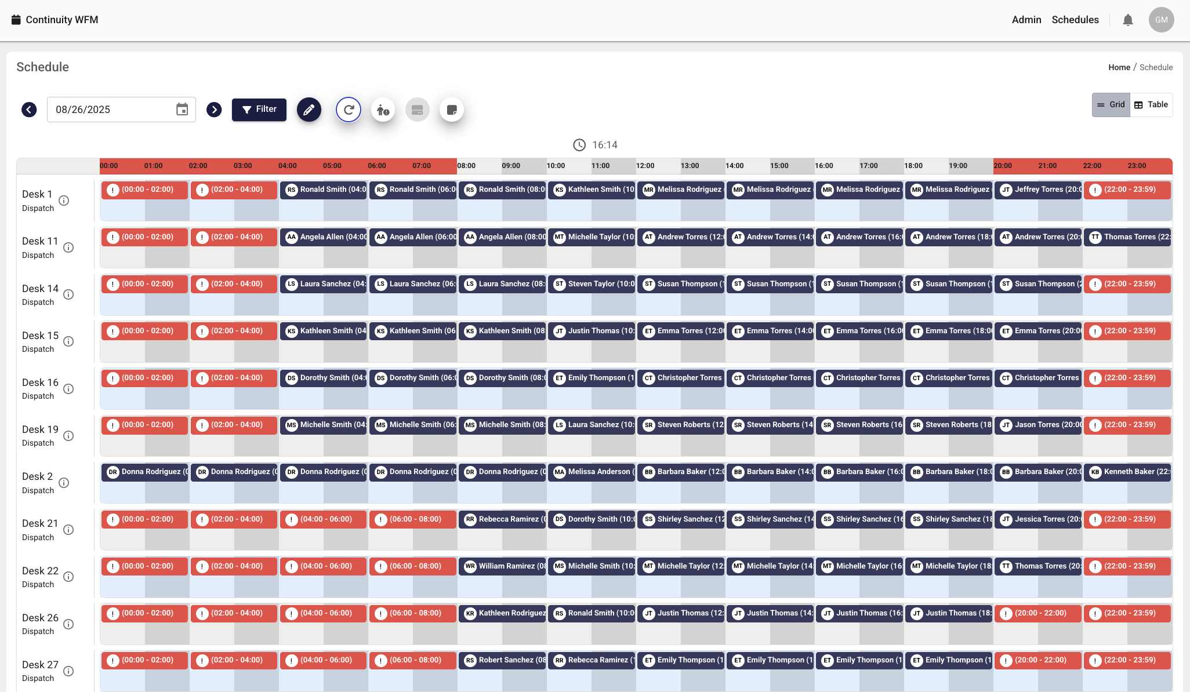Viewport: 1190px width, 692px height.
Task: Open the person alert icon button
Action: tap(383, 110)
